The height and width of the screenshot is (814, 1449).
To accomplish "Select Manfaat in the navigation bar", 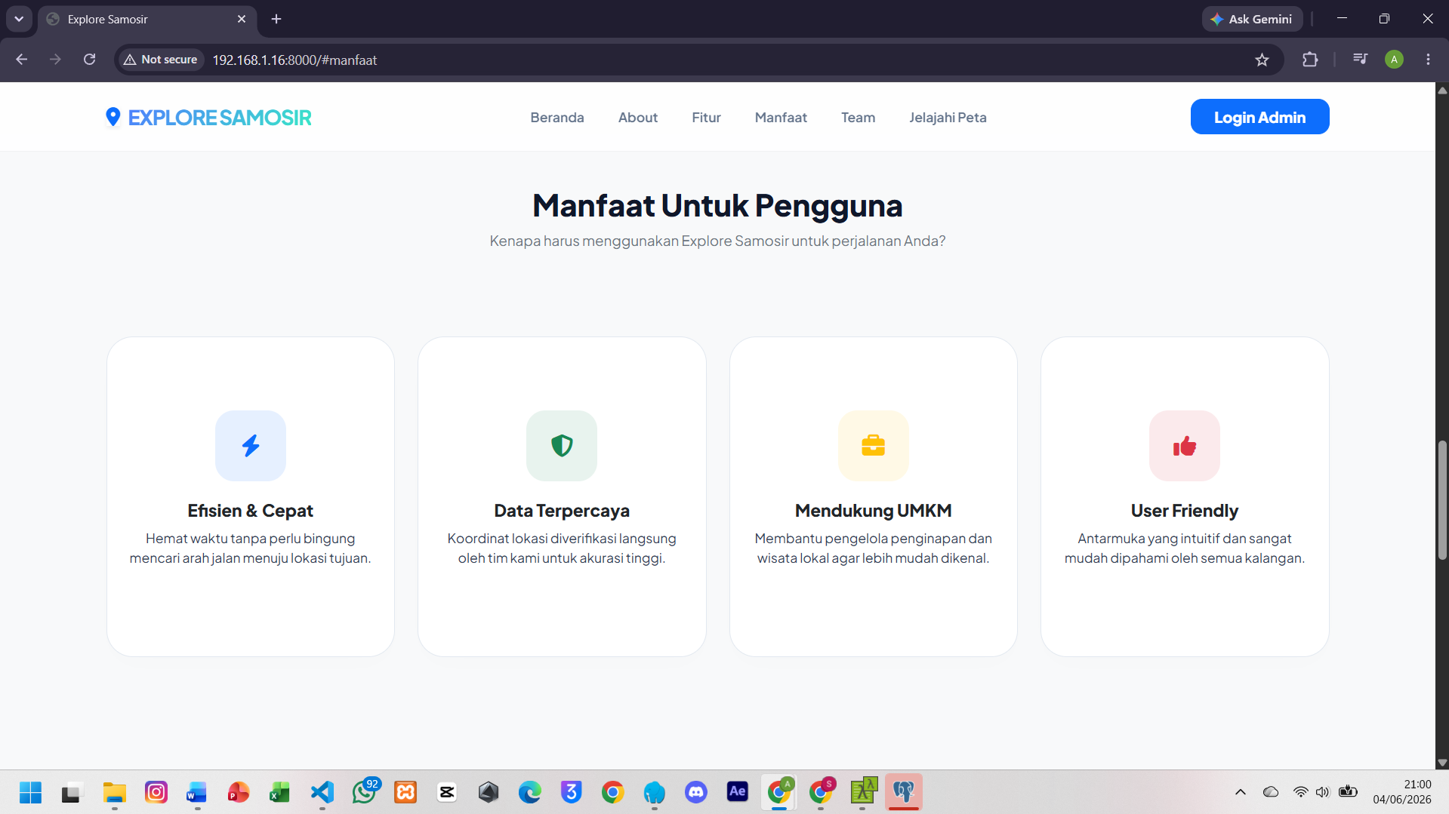I will click(781, 117).
